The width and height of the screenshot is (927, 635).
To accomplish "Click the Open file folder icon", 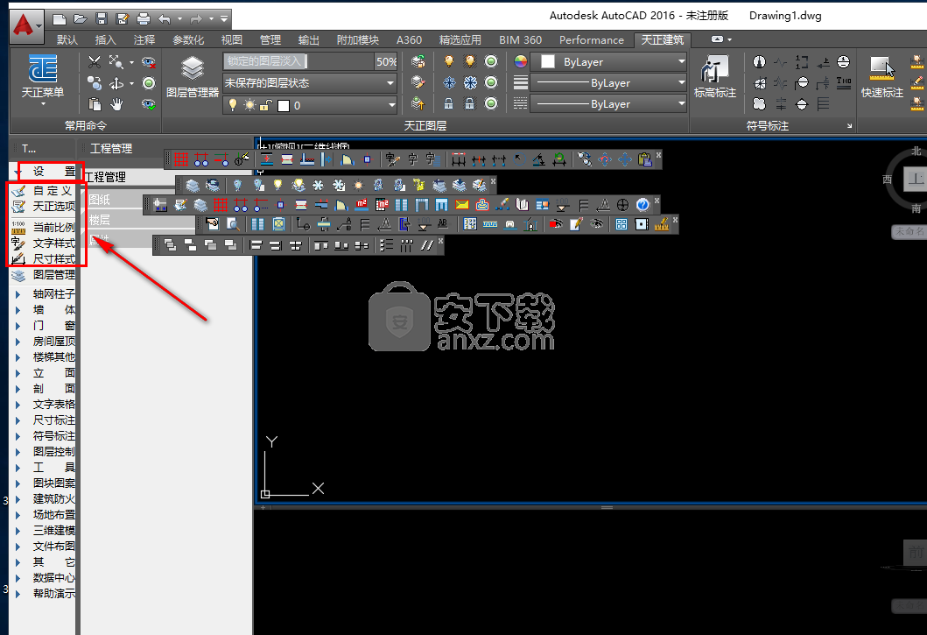I will pyautogui.click(x=81, y=18).
